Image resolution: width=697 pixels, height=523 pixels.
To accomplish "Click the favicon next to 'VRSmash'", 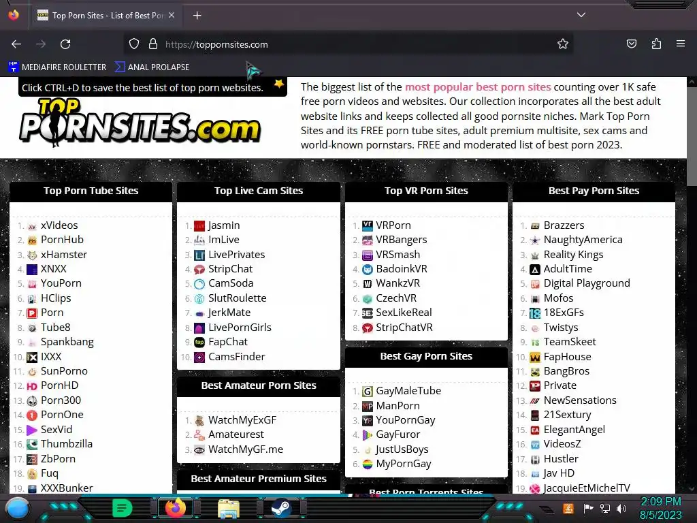I will click(367, 255).
